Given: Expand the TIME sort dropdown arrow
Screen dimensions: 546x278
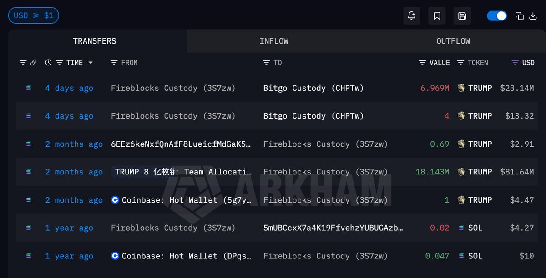Looking at the screenshot, I should 91,63.
